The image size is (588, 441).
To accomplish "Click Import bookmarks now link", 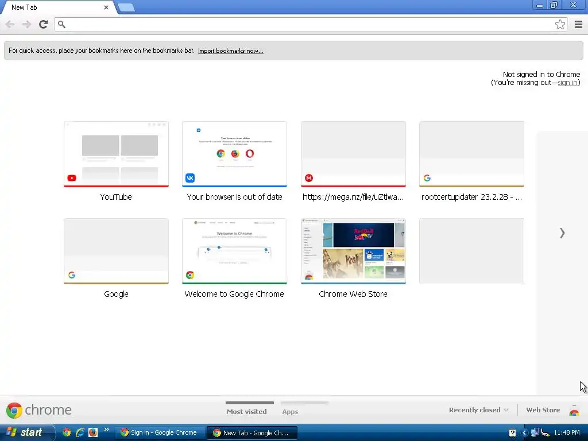I will (x=231, y=51).
